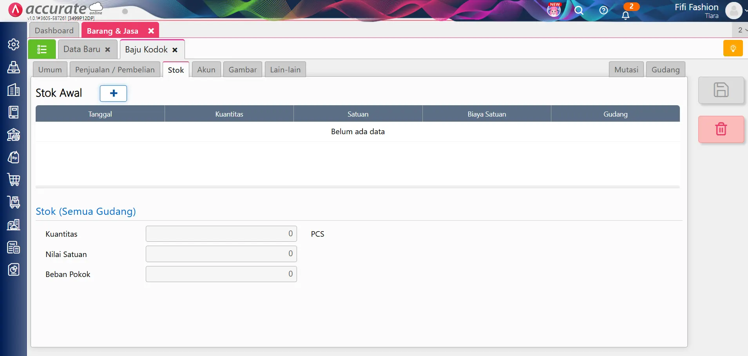Switch to the Akun tab
The image size is (748, 356).
(x=206, y=70)
